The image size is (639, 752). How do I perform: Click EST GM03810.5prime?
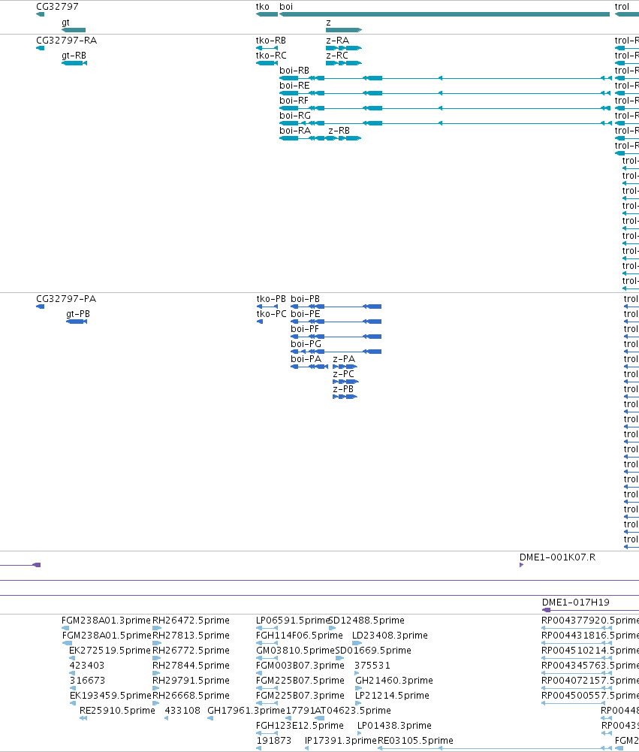pyautogui.click(x=267, y=658)
